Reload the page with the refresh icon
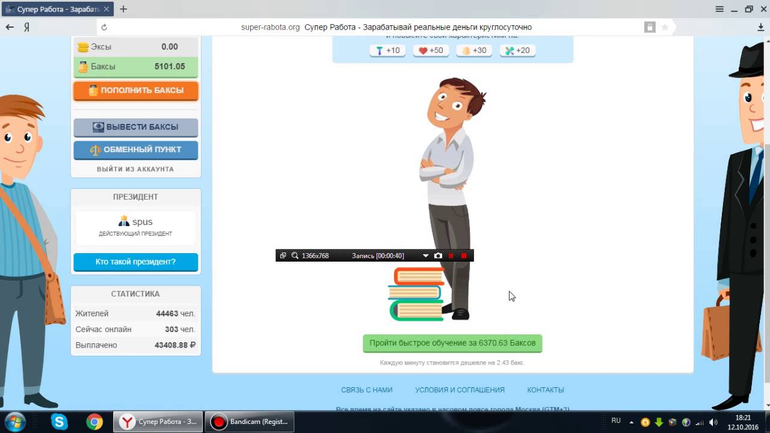 (104, 27)
